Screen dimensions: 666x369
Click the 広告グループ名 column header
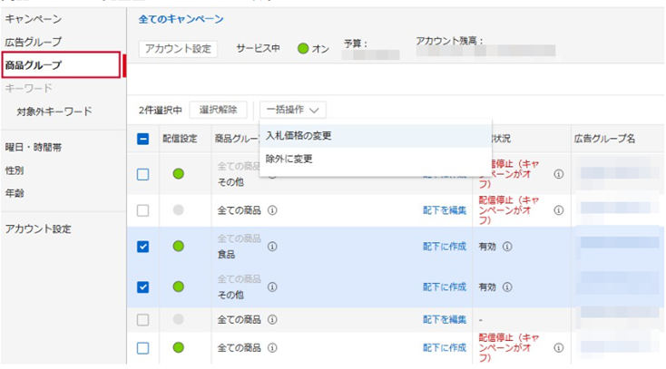coord(604,139)
